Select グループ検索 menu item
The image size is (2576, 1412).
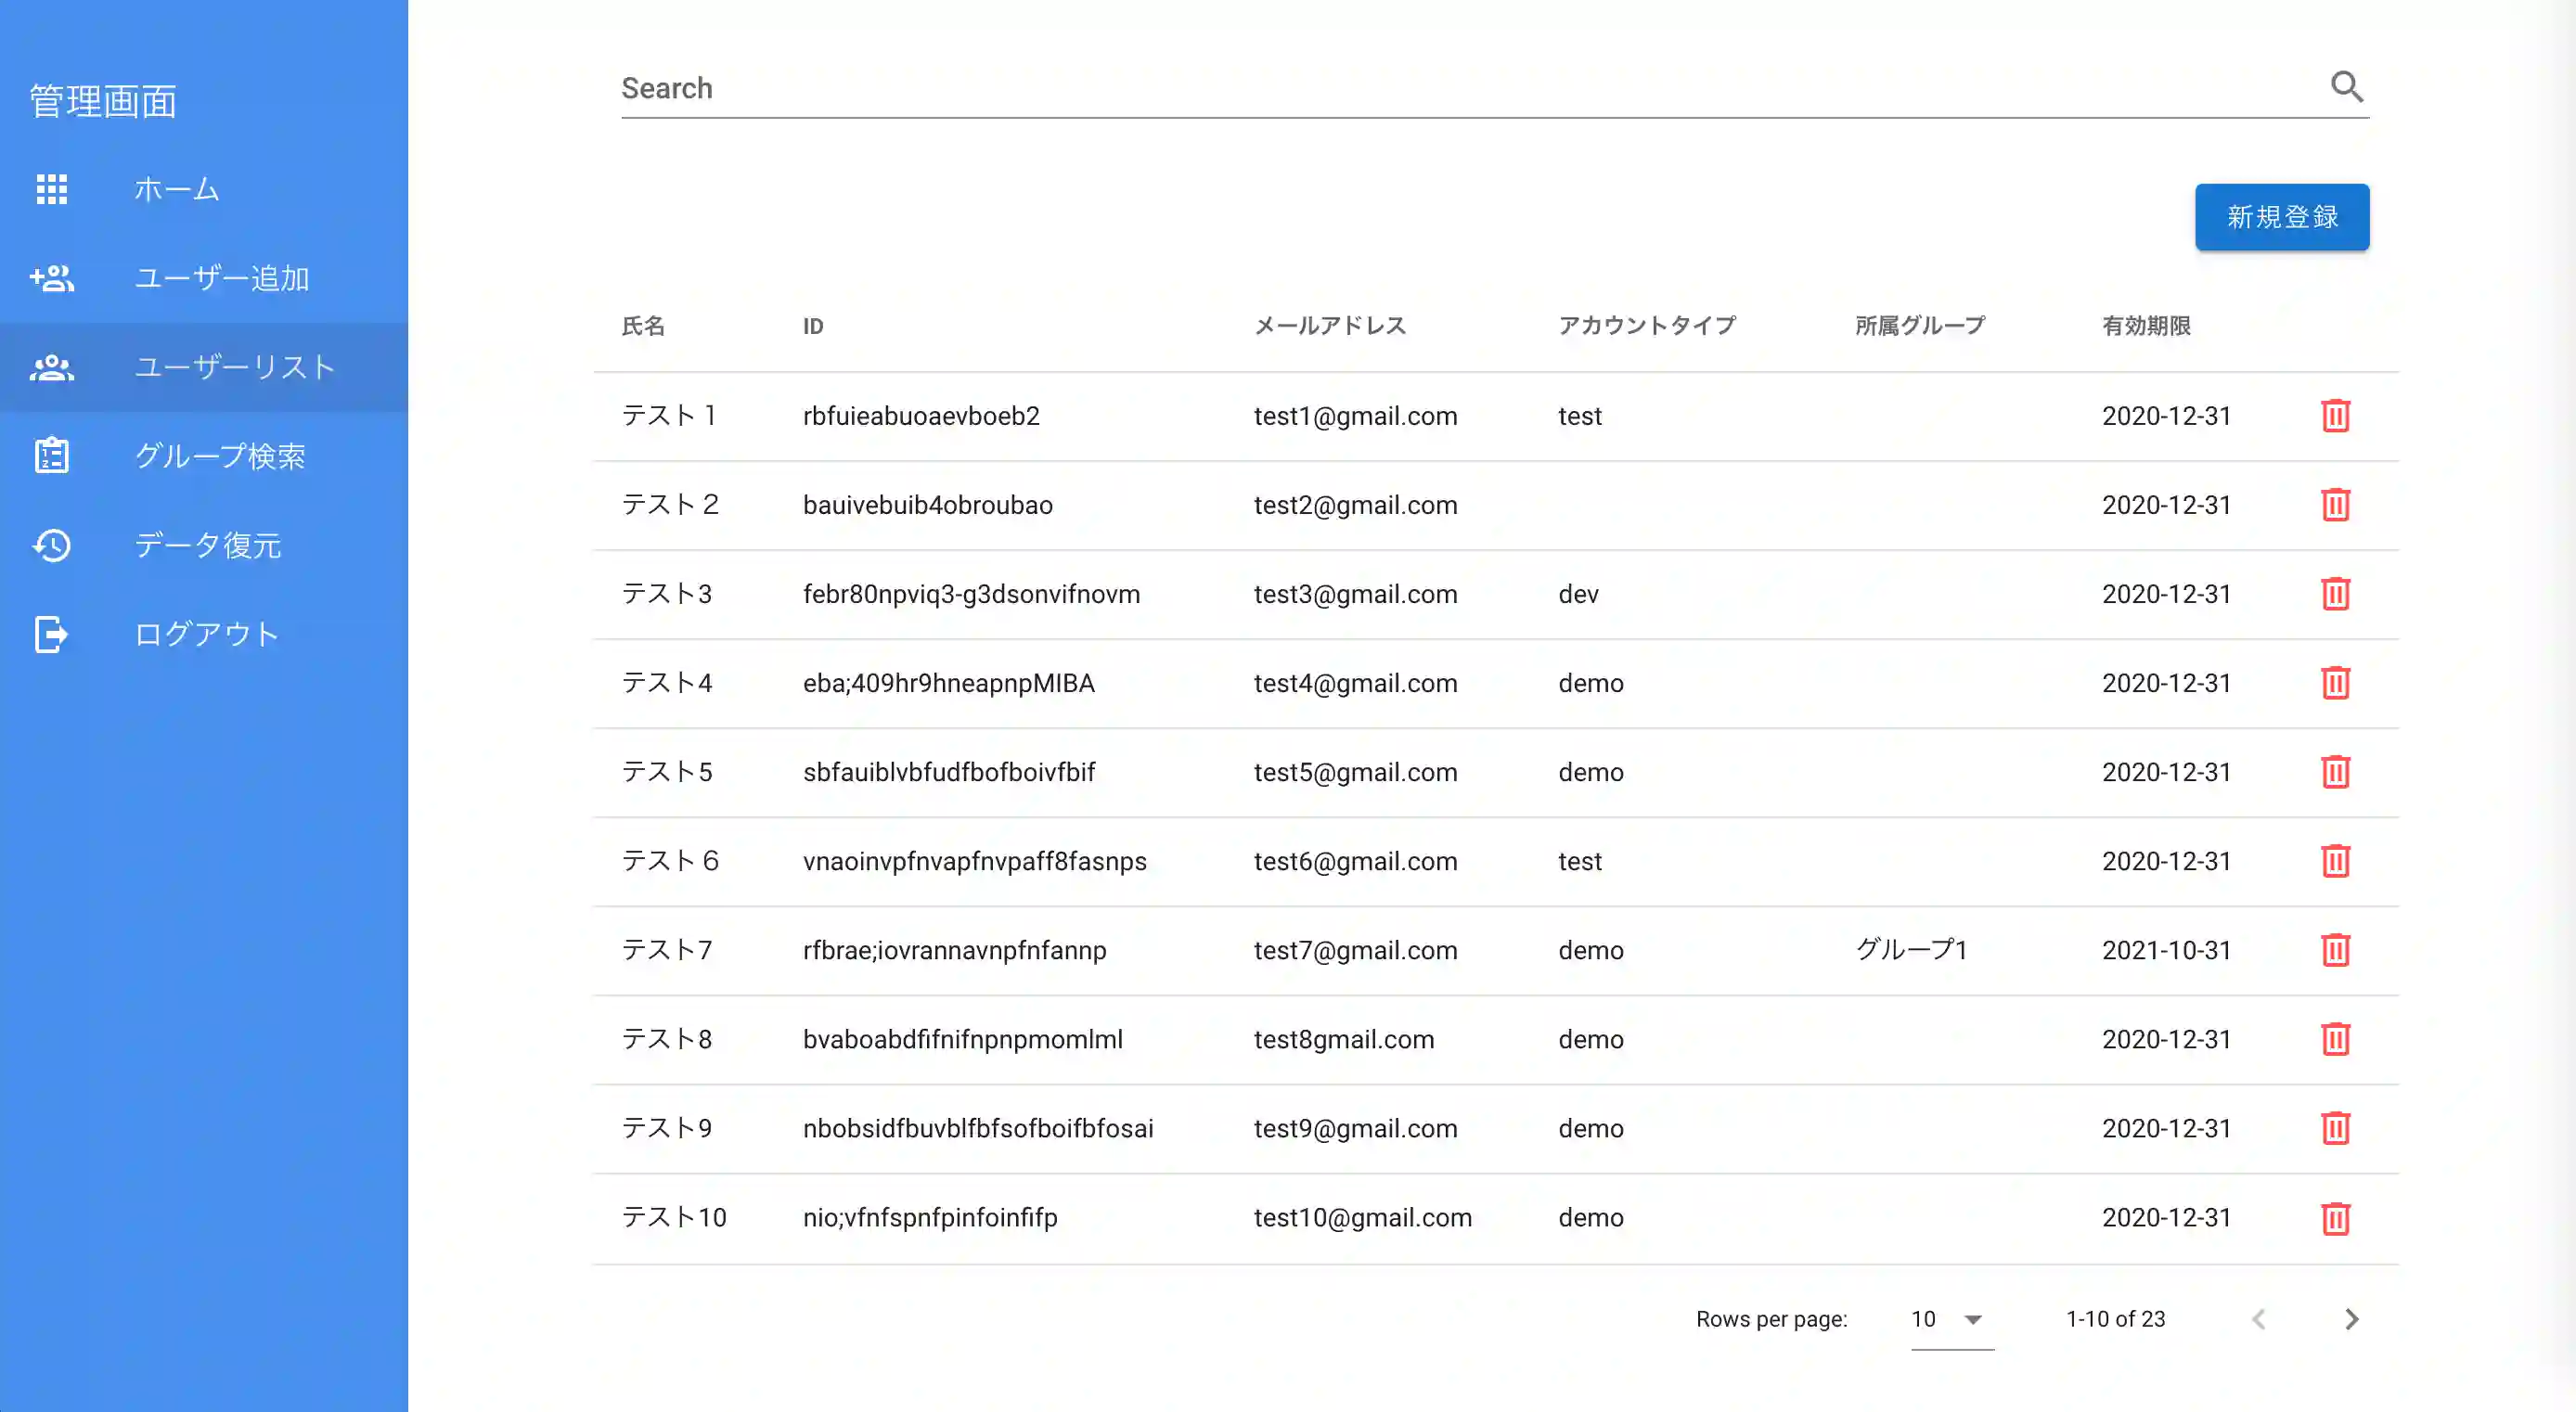point(220,456)
